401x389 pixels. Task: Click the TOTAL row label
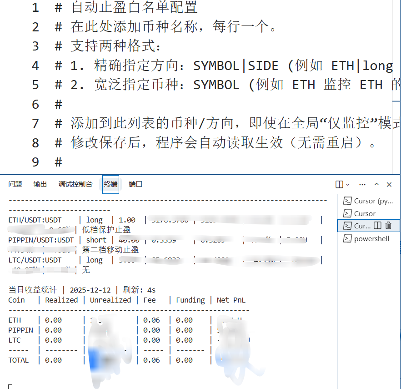18,360
